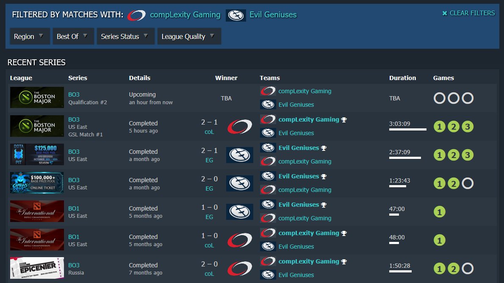504x283 pixels.
Task: Open the Region filter dropdown
Action: (x=30, y=36)
